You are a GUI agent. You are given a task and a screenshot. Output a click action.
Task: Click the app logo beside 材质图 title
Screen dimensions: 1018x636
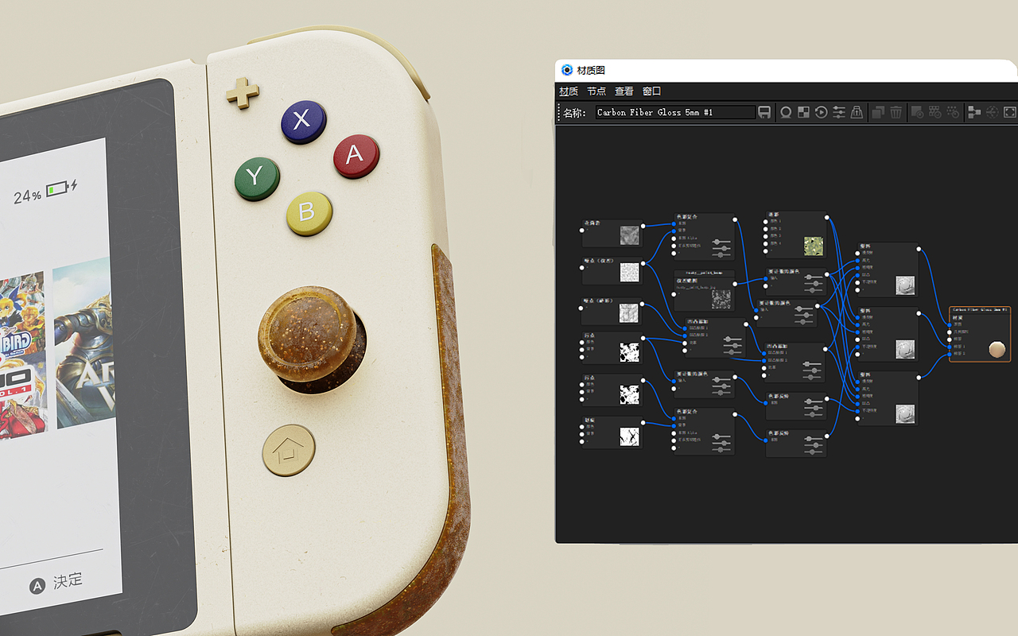pos(567,70)
